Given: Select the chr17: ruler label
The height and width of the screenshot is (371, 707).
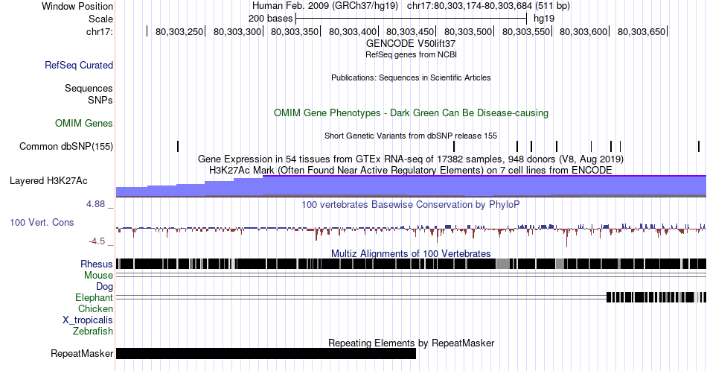Looking at the screenshot, I should (99, 31).
